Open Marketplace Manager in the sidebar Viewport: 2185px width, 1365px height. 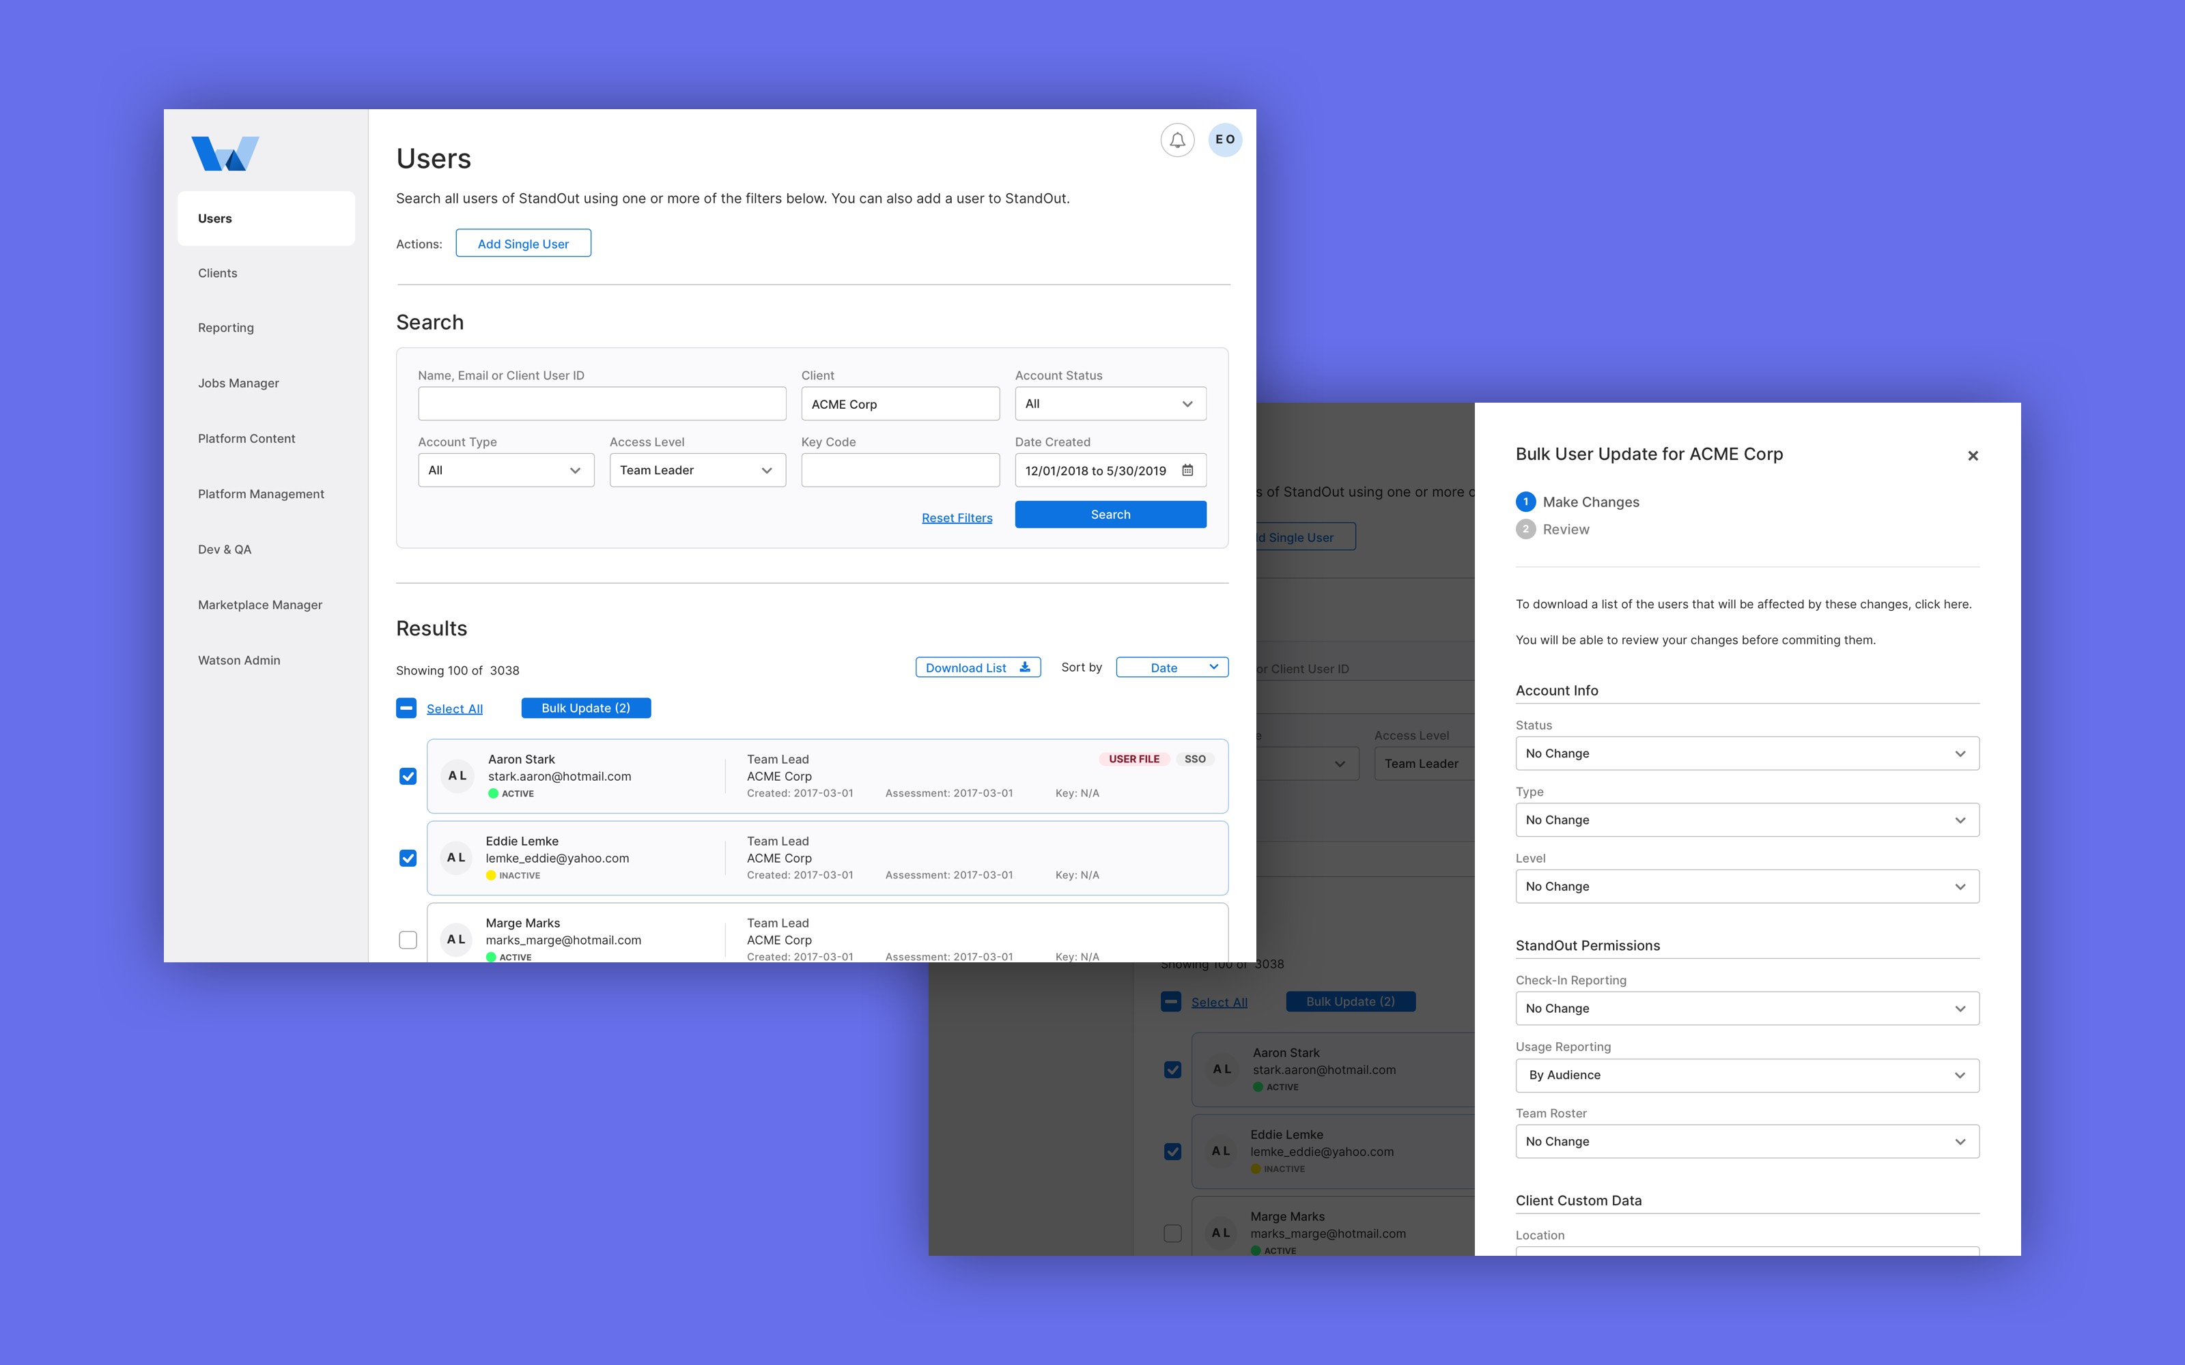(260, 605)
